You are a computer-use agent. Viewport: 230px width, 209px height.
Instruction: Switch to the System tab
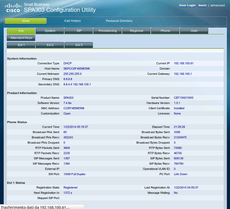(50, 31)
